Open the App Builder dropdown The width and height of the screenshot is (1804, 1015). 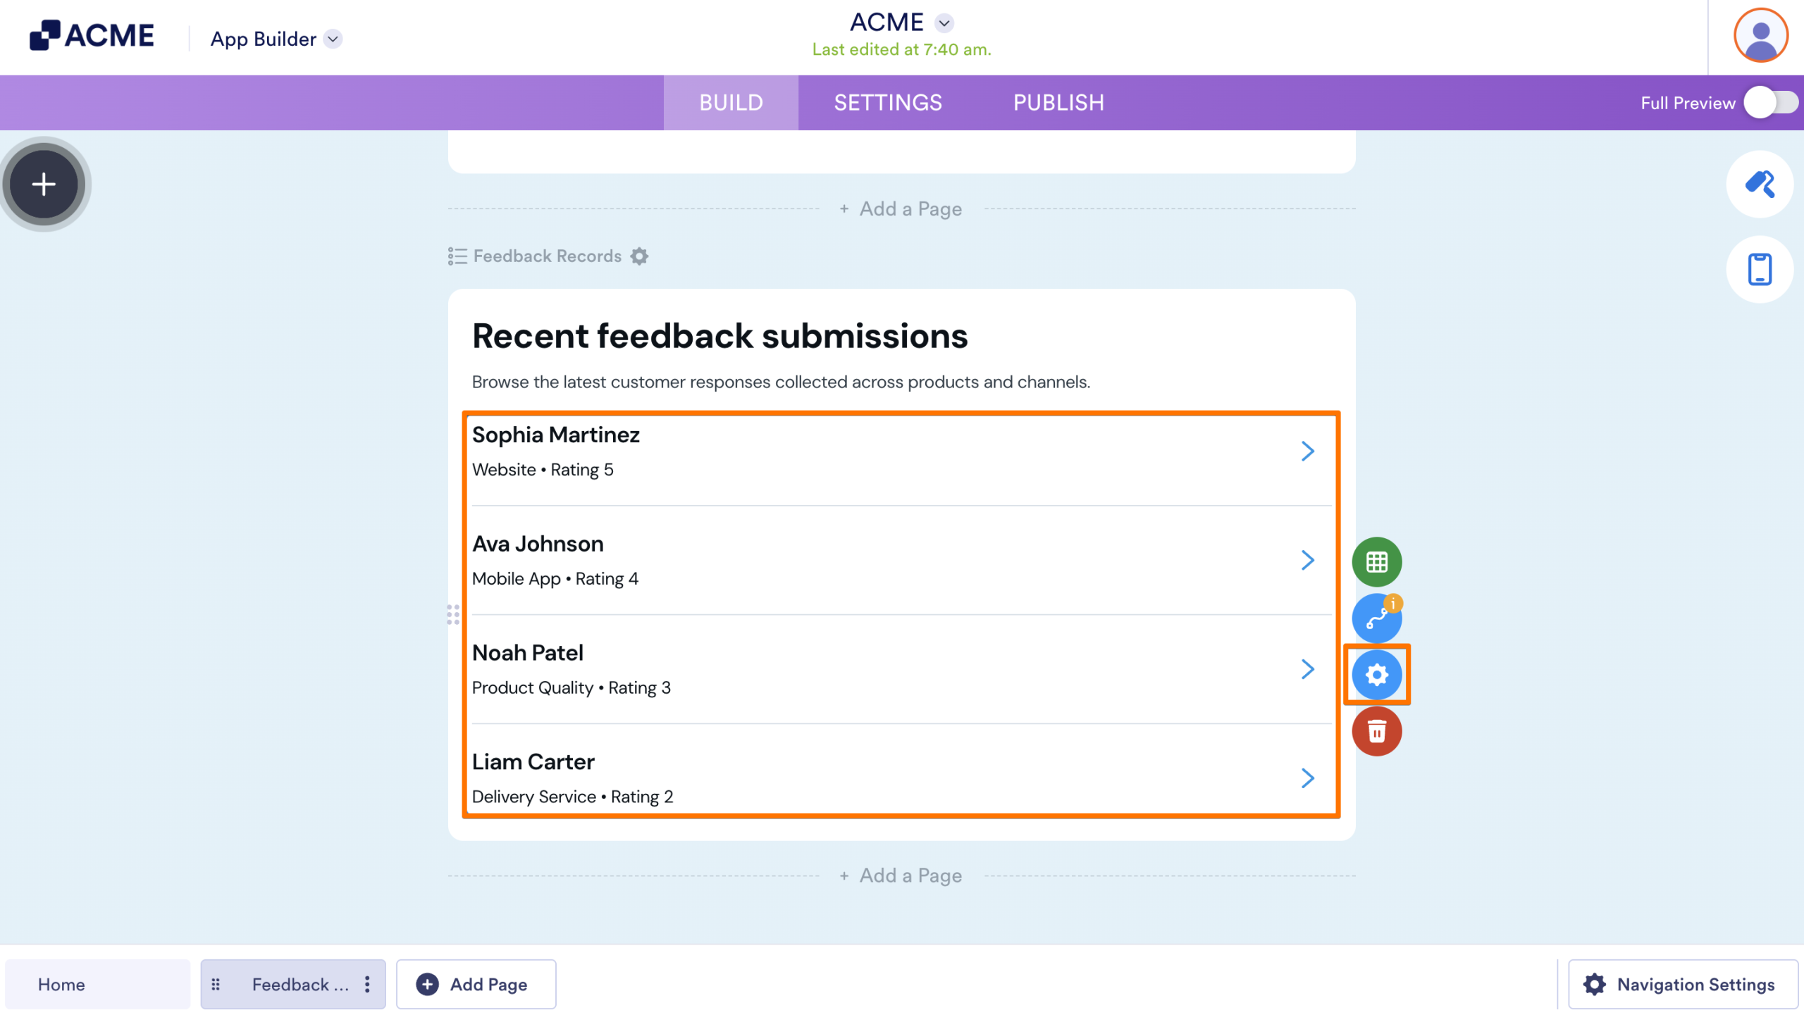tap(276, 39)
